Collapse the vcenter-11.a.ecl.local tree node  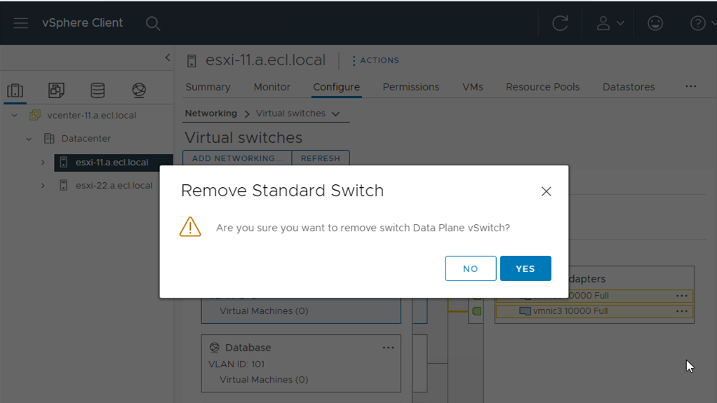[x=15, y=116]
